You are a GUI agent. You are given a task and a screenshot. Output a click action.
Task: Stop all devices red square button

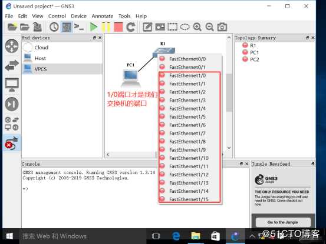118,27
